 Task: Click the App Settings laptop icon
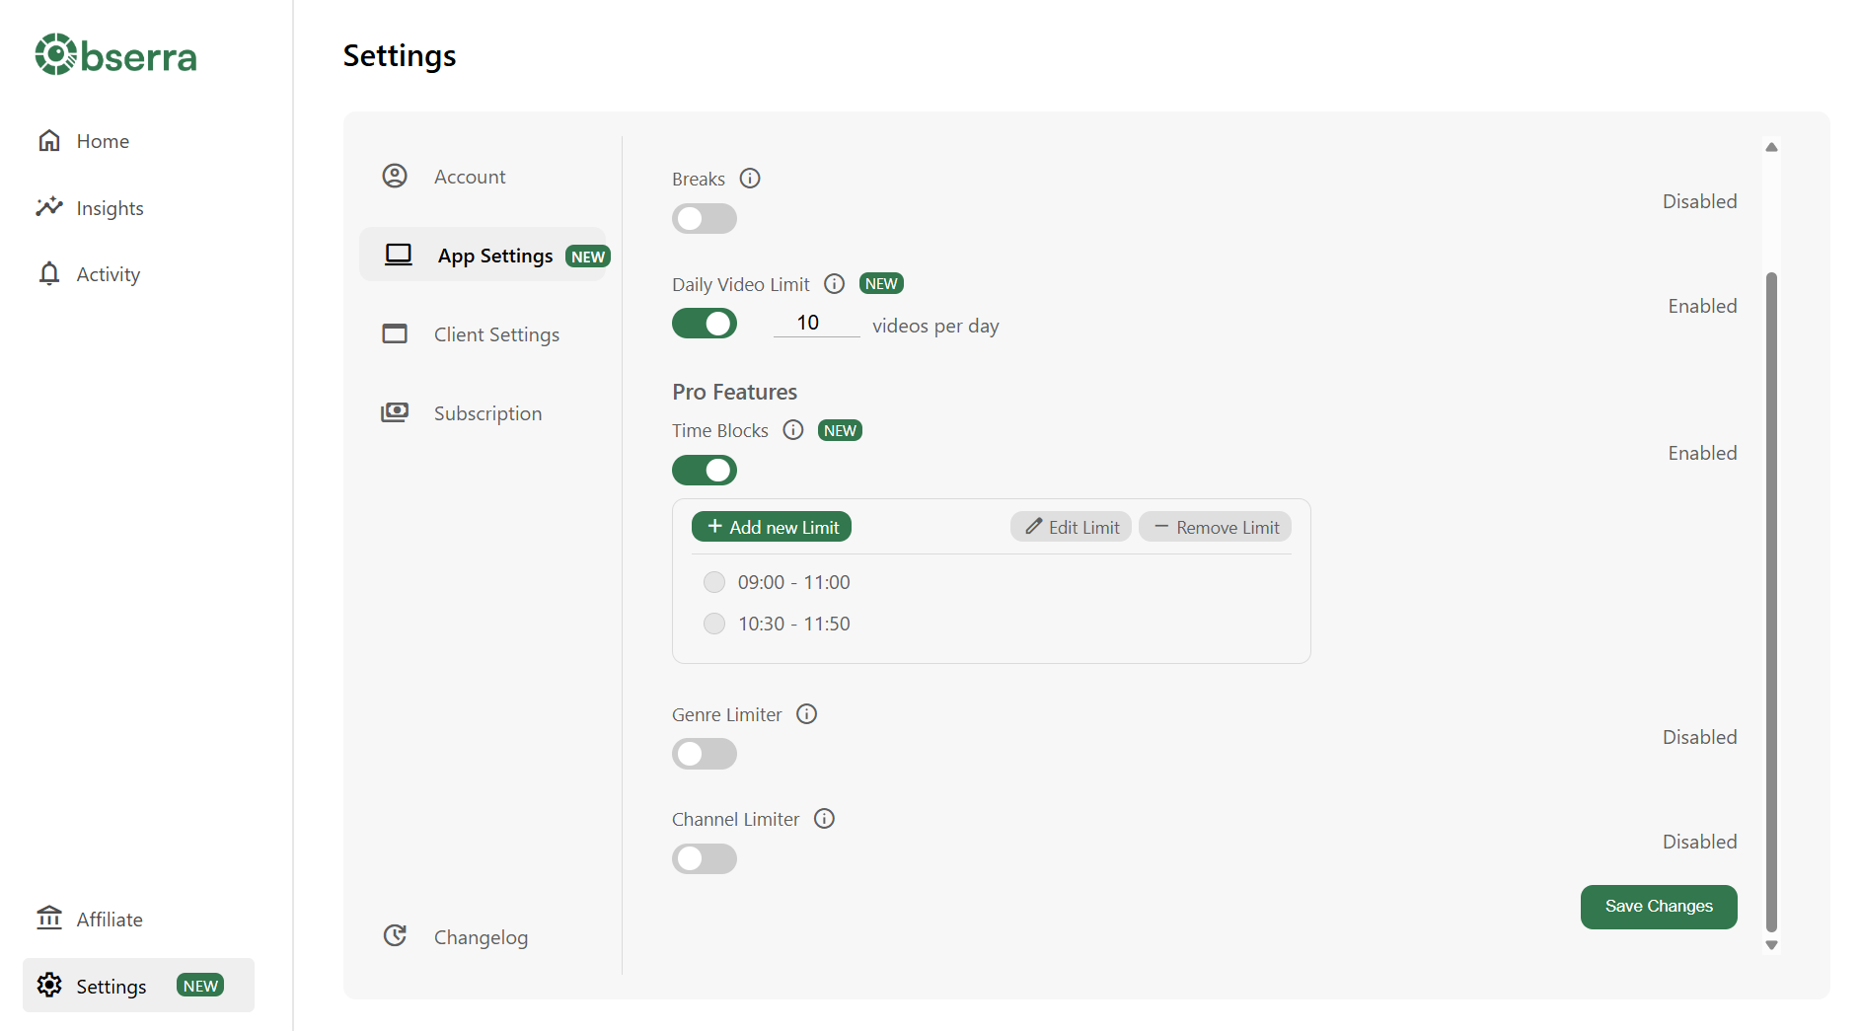pos(399,255)
